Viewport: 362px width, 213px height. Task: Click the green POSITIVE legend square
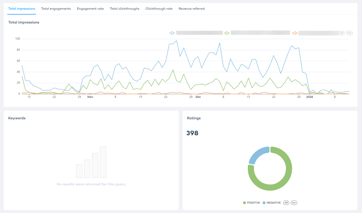[x=244, y=203]
